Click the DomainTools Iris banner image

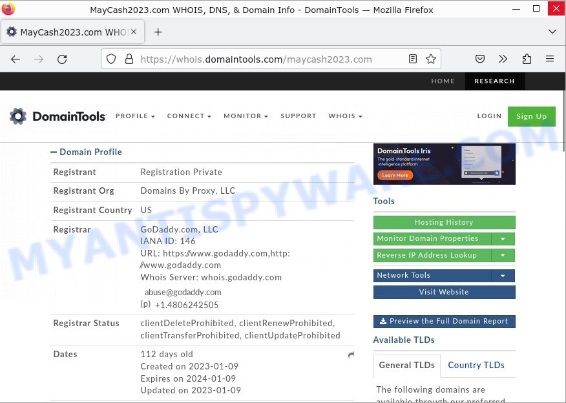tap(445, 164)
